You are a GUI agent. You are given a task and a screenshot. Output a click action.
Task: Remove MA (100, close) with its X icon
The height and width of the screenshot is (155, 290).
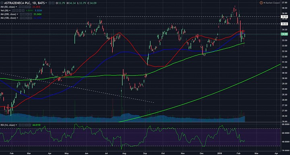[x=31, y=18]
